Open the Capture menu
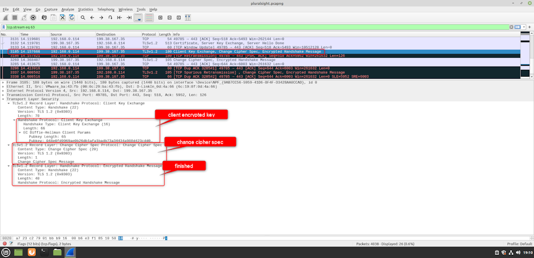 click(51, 9)
